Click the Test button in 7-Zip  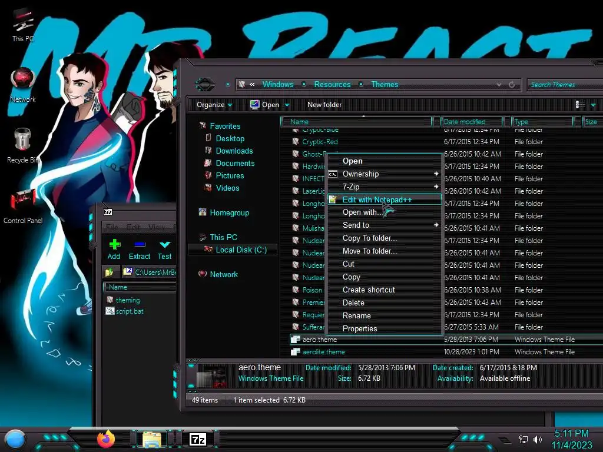pos(165,250)
